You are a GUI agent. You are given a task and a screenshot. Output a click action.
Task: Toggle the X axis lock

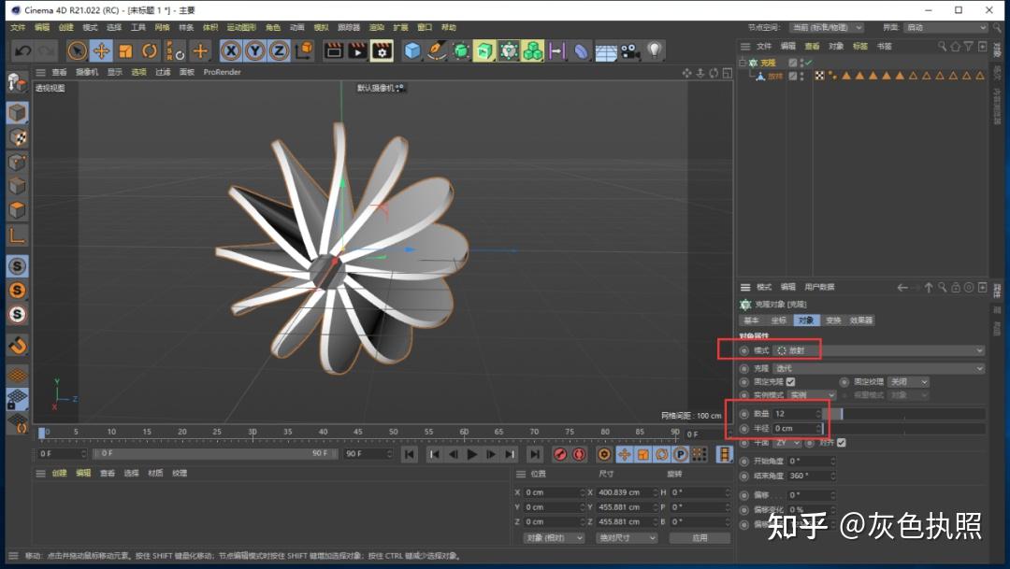click(231, 50)
